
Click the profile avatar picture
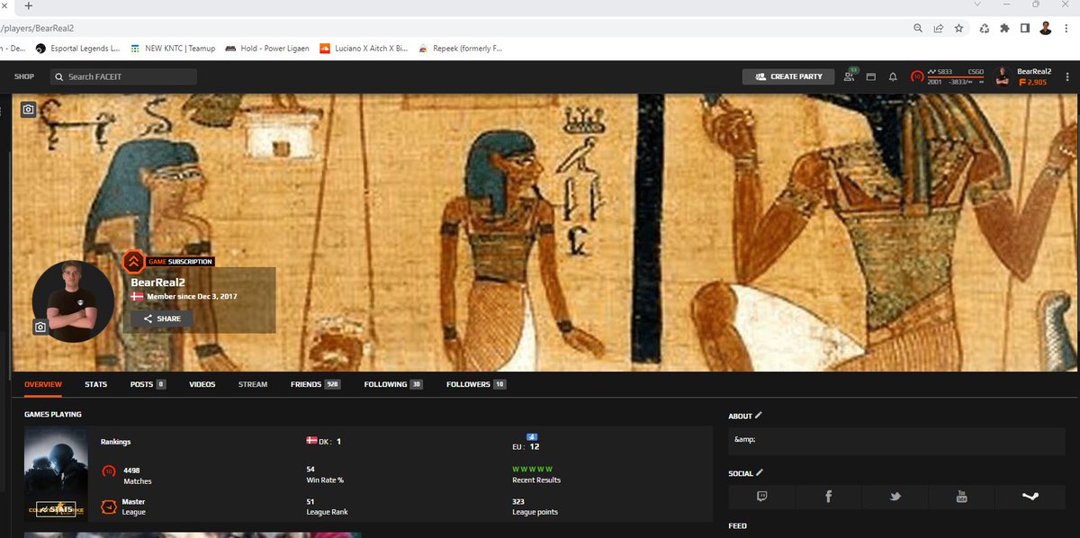pyautogui.click(x=73, y=301)
